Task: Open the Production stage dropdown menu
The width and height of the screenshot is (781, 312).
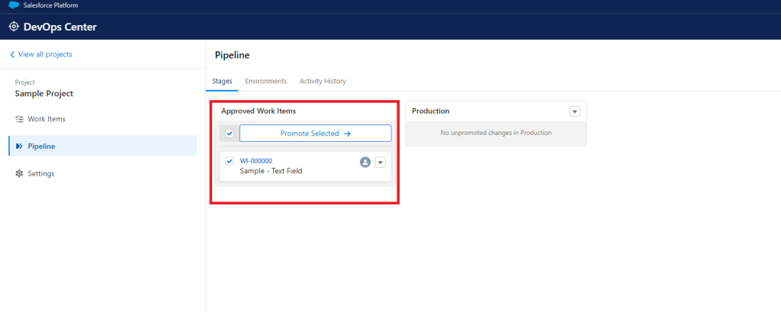Action: coord(575,111)
